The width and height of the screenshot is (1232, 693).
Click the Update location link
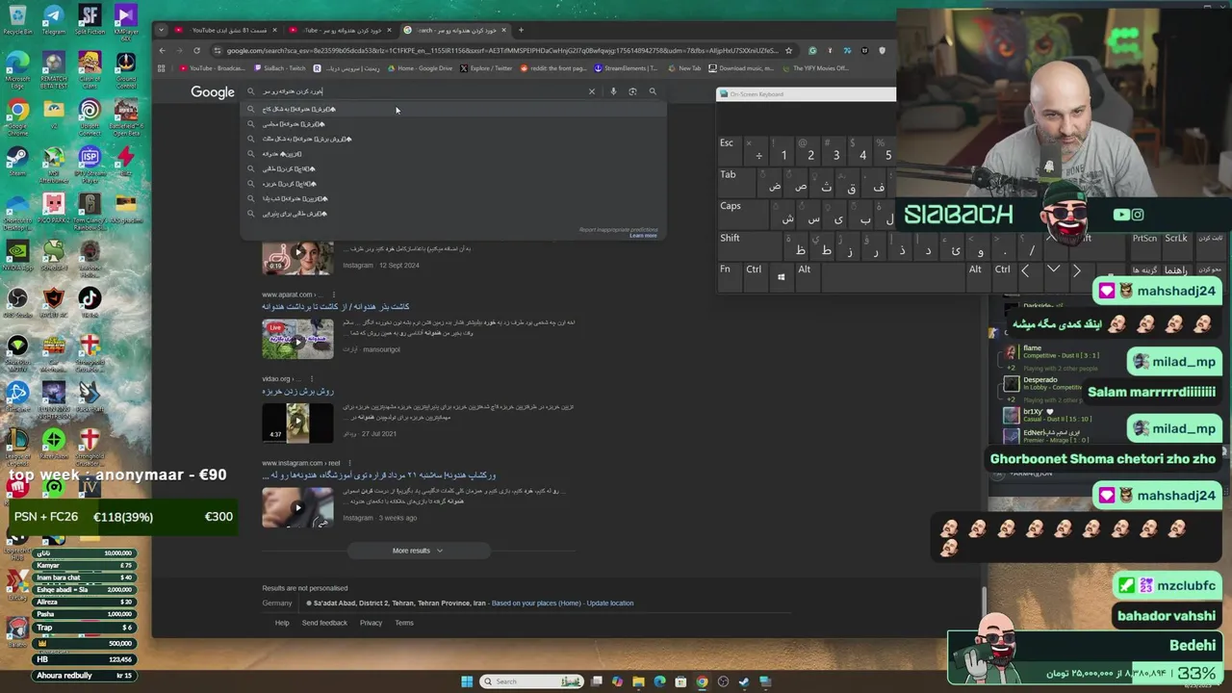point(610,603)
